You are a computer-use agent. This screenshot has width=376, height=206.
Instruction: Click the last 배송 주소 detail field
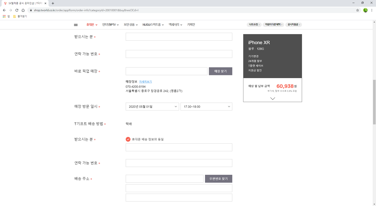tap(179, 197)
